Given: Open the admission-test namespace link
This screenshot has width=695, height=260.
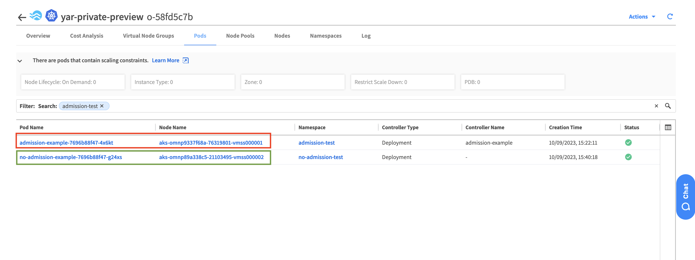Looking at the screenshot, I should [317, 143].
